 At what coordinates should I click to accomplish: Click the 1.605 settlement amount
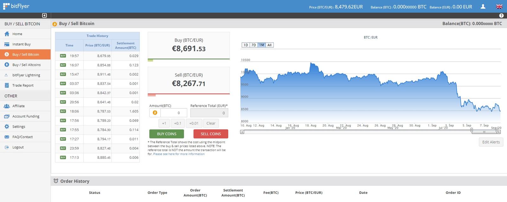(x=134, y=111)
